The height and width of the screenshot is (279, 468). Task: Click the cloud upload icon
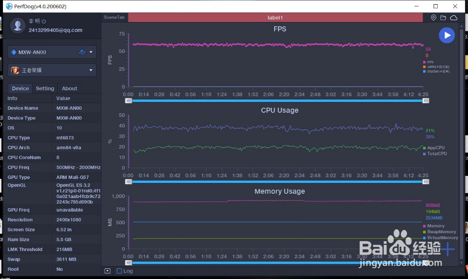(x=454, y=17)
